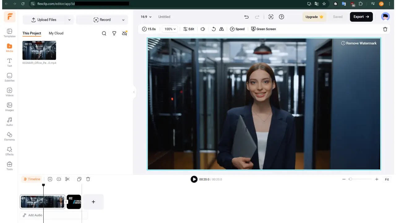The width and height of the screenshot is (396, 223).
Task: Select the This Project tab
Action: [32, 33]
